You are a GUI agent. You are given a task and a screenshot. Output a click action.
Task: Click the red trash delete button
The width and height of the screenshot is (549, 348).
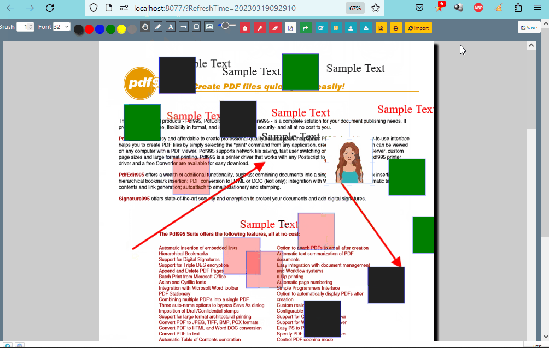pos(245,28)
